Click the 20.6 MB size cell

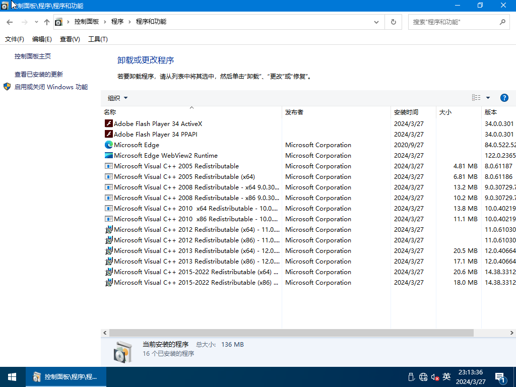click(x=465, y=272)
